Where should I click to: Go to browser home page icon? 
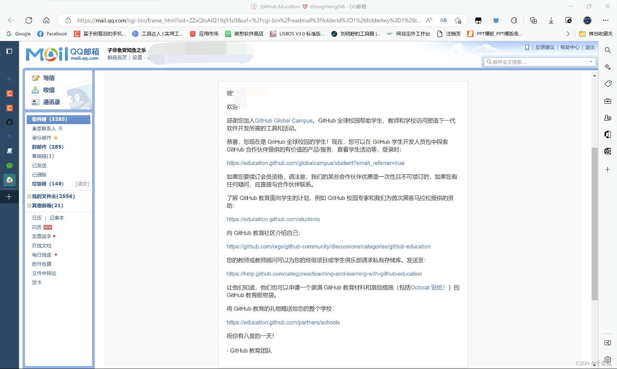pos(46,20)
